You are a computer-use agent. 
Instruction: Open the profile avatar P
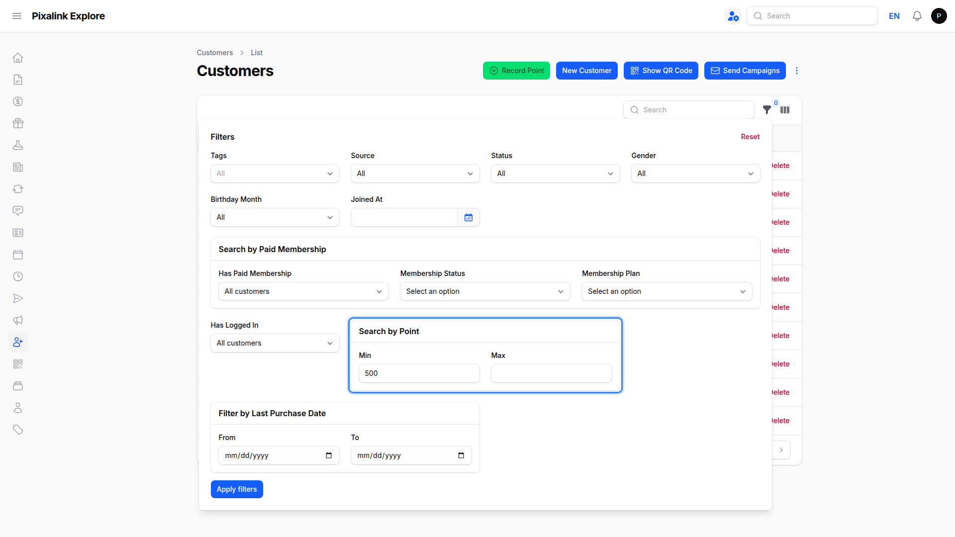pos(939,16)
